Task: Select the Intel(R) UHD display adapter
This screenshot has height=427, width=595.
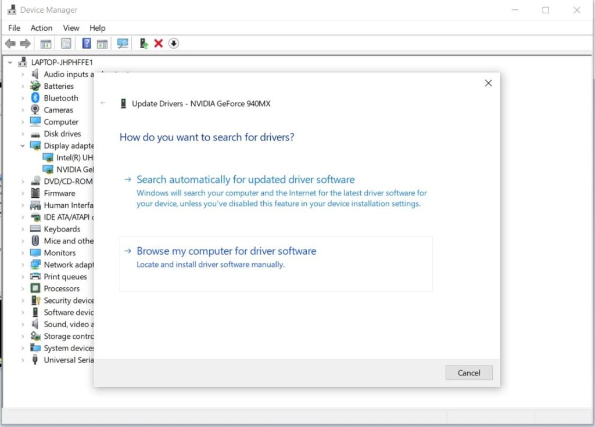Action: coord(68,158)
